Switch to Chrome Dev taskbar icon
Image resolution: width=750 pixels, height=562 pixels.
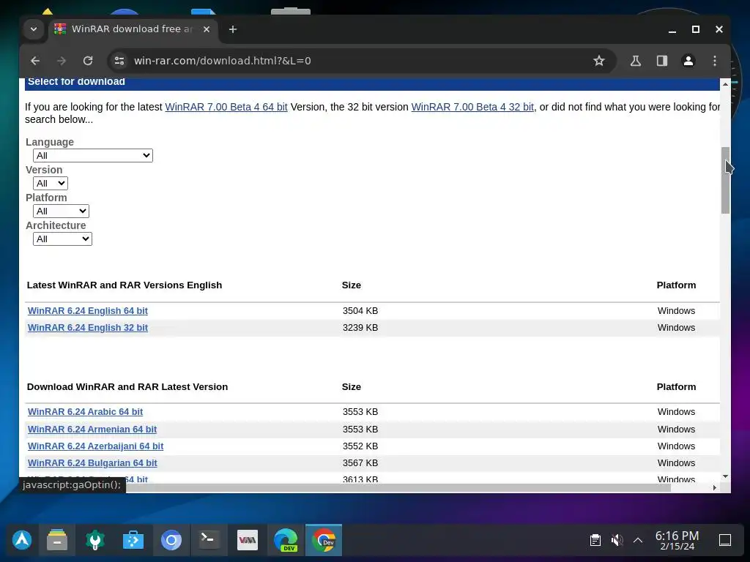pyautogui.click(x=324, y=540)
